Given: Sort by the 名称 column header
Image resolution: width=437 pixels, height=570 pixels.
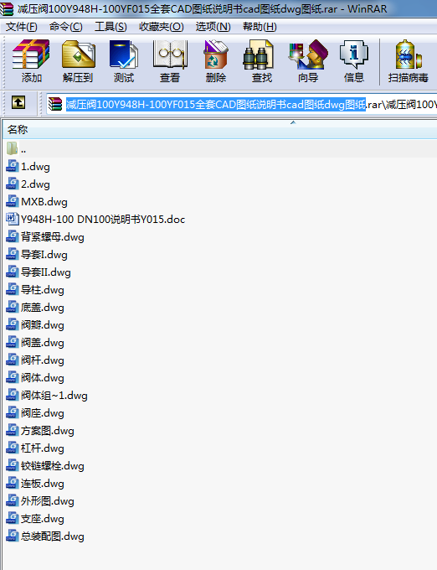Looking at the screenshot, I should coord(18,129).
